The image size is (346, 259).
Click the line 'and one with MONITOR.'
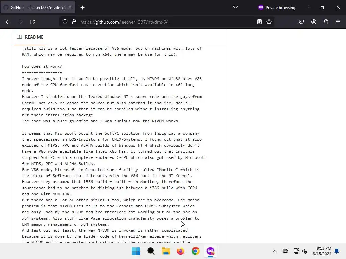click(x=47, y=194)
